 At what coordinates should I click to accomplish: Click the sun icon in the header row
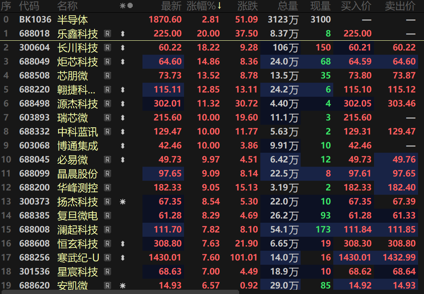pyautogui.click(x=123, y=6)
